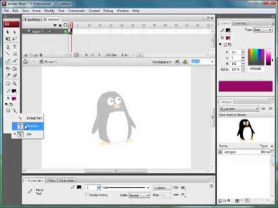
Task: Select the Eraser tool
Action: [14, 76]
